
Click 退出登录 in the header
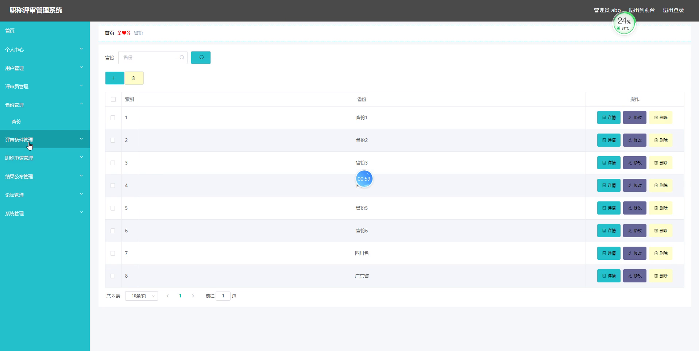(x=673, y=10)
